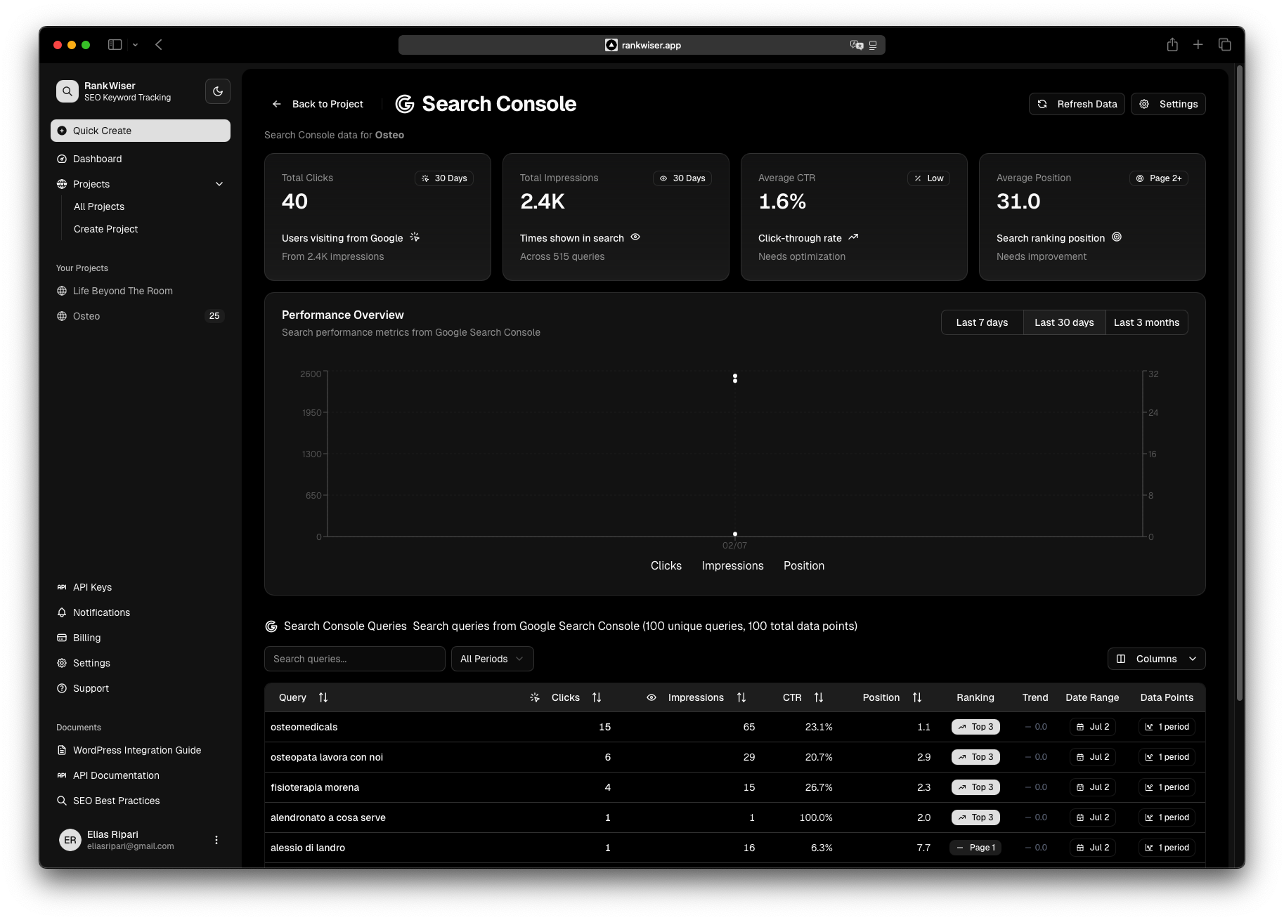The image size is (1284, 920).
Task: Click Refresh Data button
Action: click(1077, 104)
